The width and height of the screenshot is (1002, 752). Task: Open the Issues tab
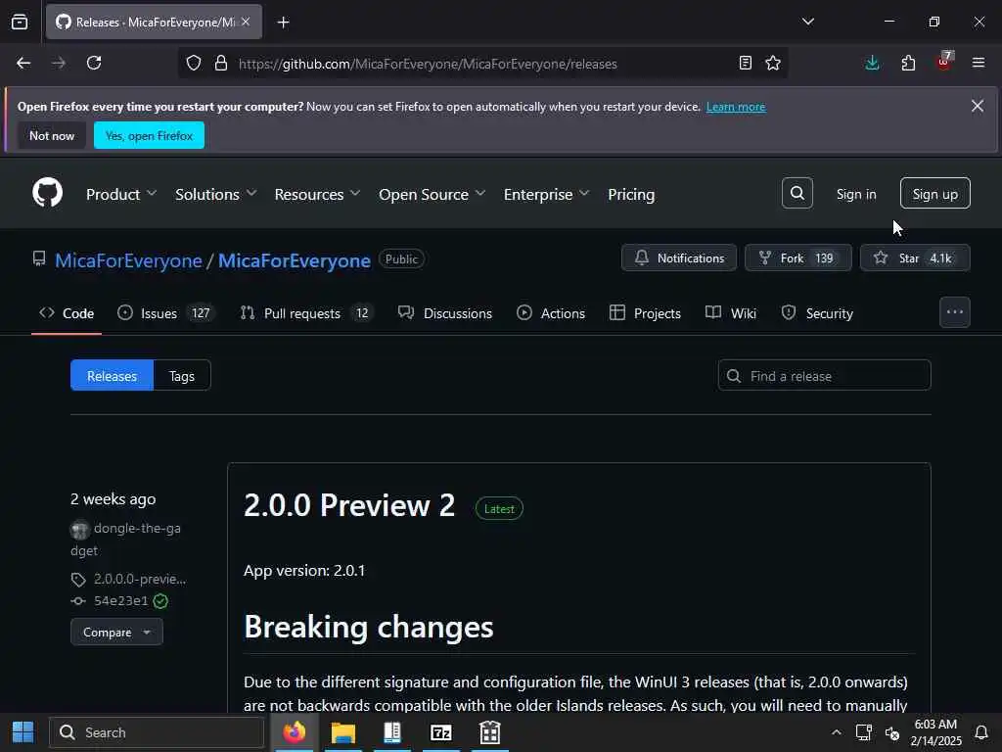tap(166, 312)
